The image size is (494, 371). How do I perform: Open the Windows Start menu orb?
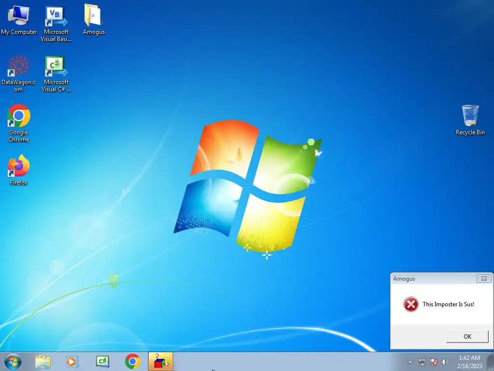point(13,361)
